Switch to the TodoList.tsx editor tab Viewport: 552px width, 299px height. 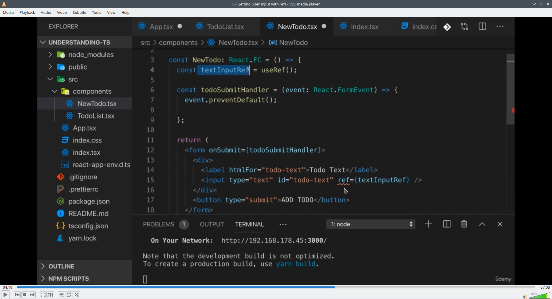224,26
